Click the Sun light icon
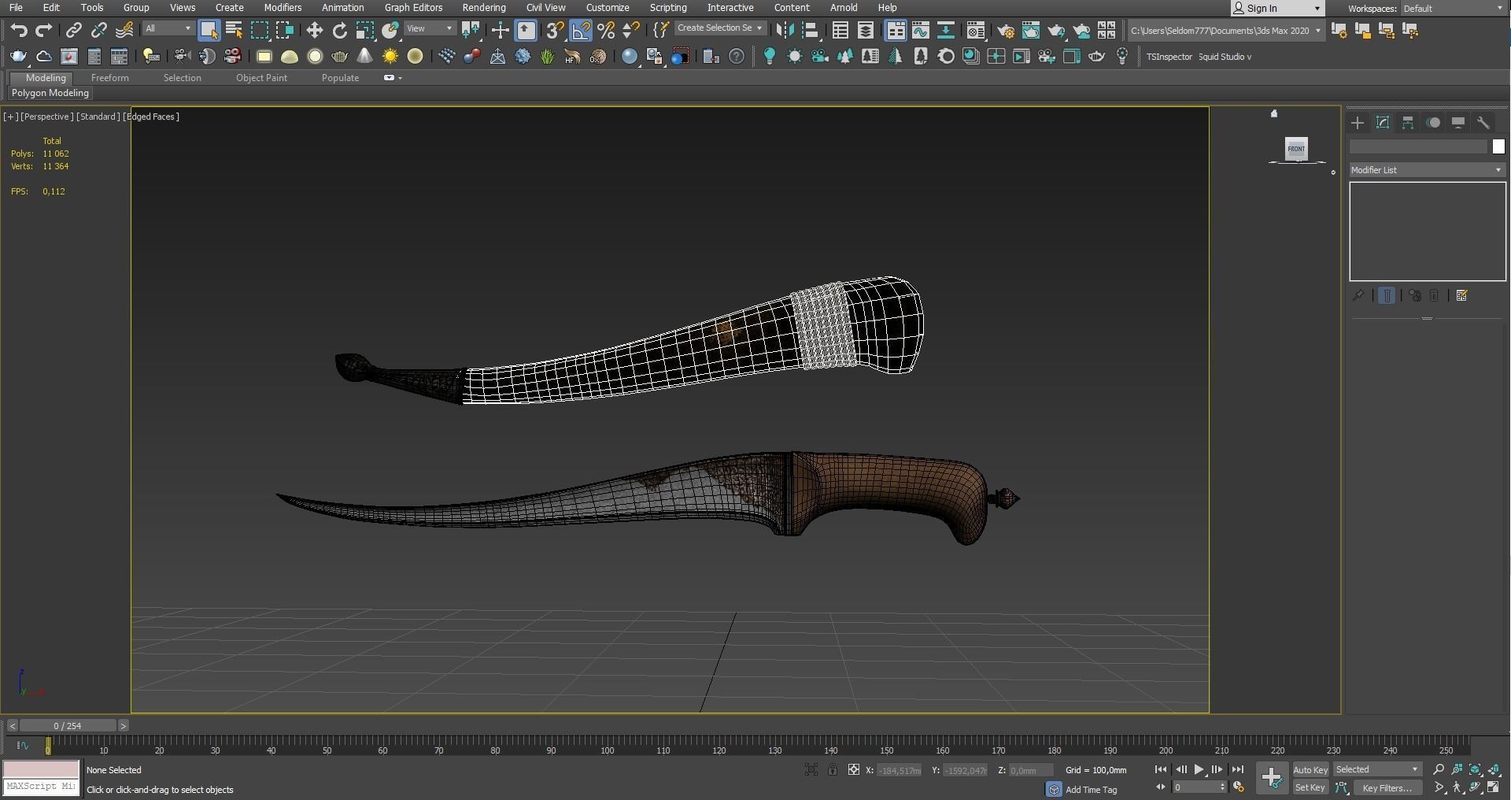The image size is (1511, 800). pyautogui.click(x=390, y=57)
